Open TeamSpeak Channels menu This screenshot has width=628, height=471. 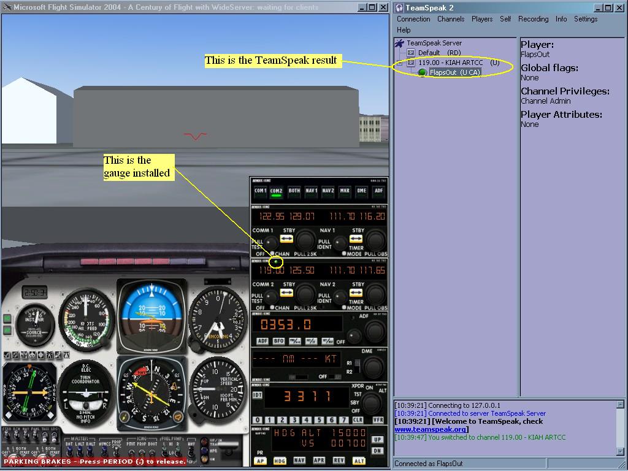pyautogui.click(x=451, y=19)
